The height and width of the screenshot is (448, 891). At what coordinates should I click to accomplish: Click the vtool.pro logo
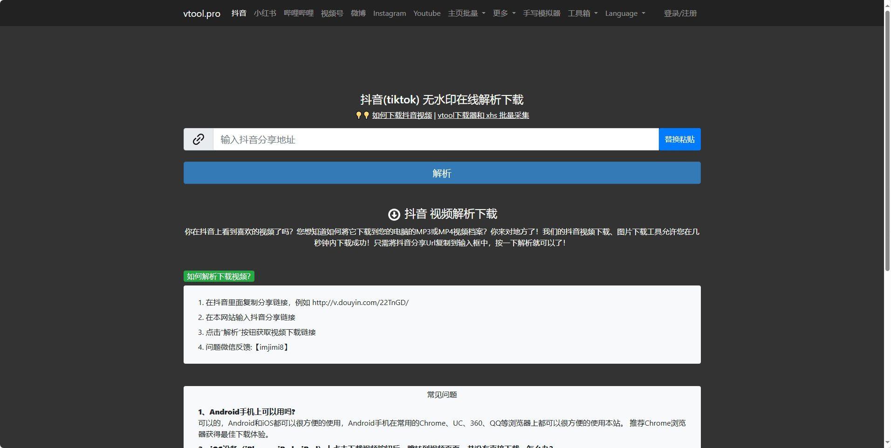coord(201,13)
